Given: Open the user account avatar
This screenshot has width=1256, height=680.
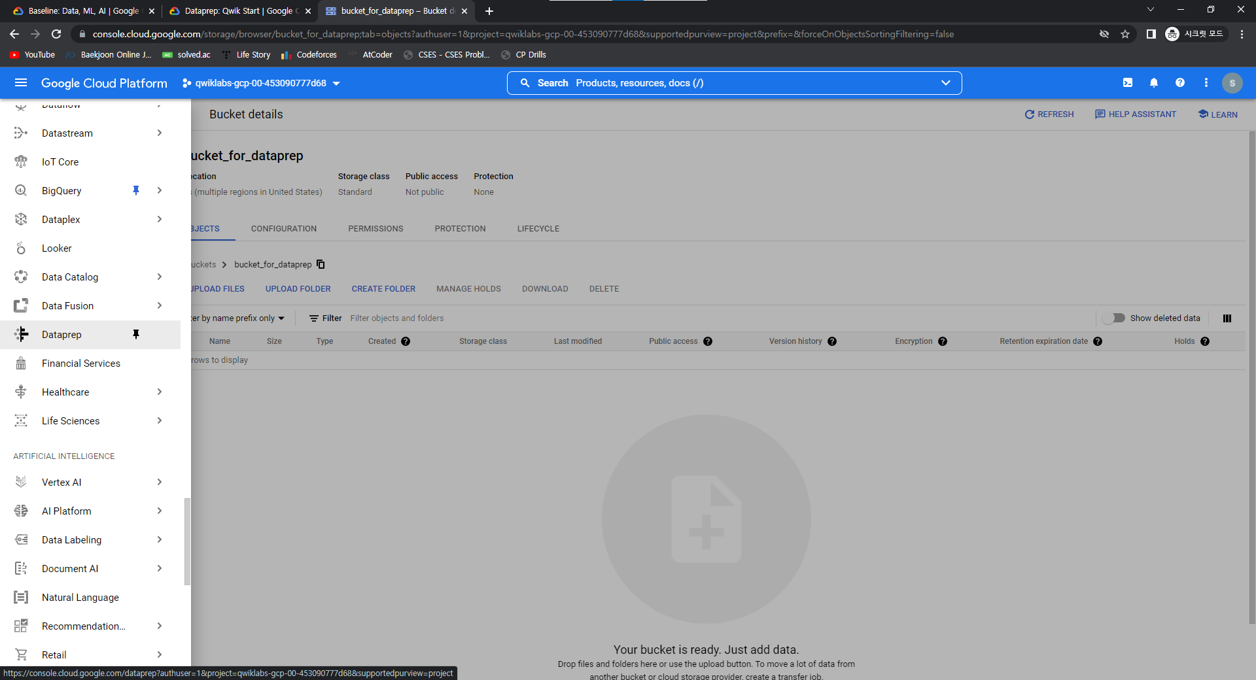Looking at the screenshot, I should tap(1232, 83).
